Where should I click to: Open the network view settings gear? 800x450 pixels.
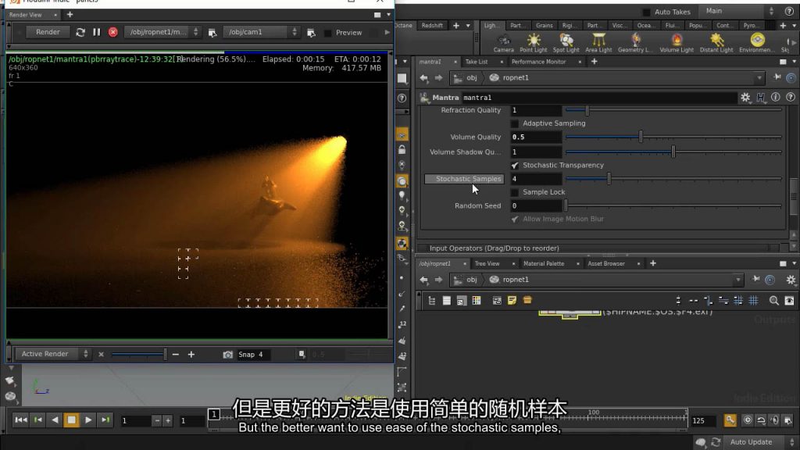(791, 280)
